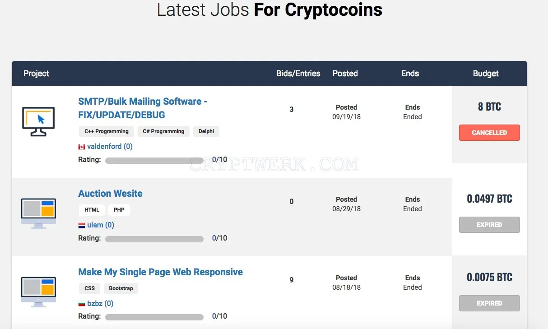Click the desktop icon beside Auction Wesite
The image size is (548, 329).
[38, 213]
